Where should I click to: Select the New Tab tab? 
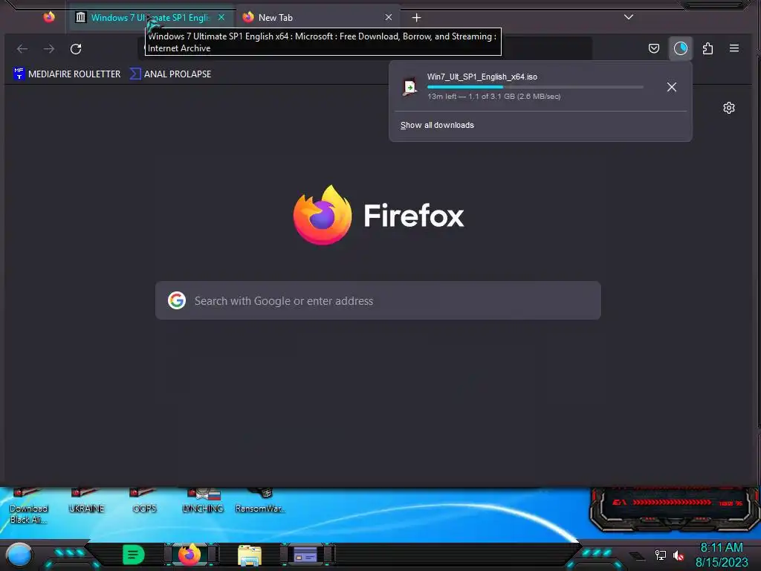318,18
